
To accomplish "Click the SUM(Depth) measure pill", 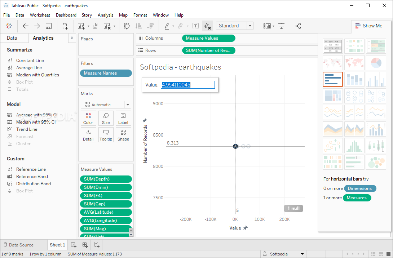I will click(106, 179).
